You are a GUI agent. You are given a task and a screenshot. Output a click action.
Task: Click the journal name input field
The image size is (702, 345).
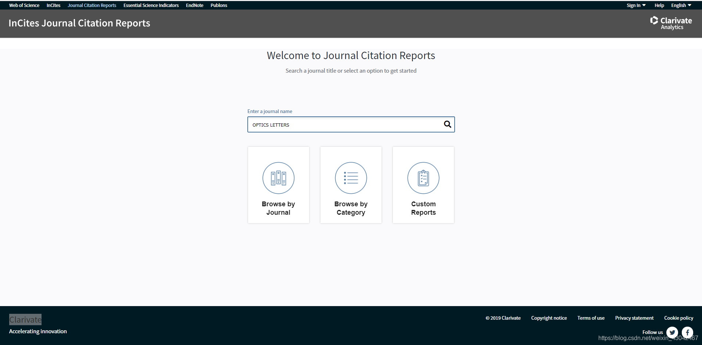tap(351, 124)
